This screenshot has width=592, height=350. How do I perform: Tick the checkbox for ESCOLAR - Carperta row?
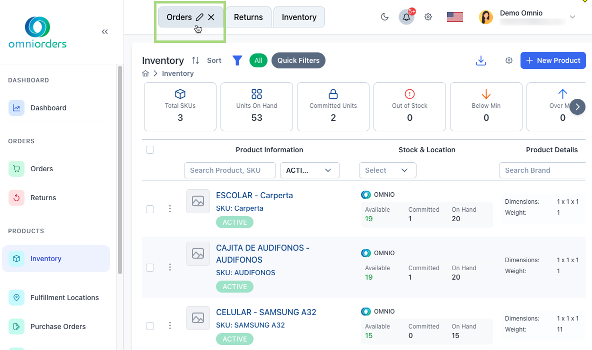click(x=150, y=209)
